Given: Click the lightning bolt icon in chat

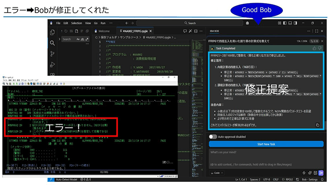Looking at the screenshot, I should tap(304, 173).
